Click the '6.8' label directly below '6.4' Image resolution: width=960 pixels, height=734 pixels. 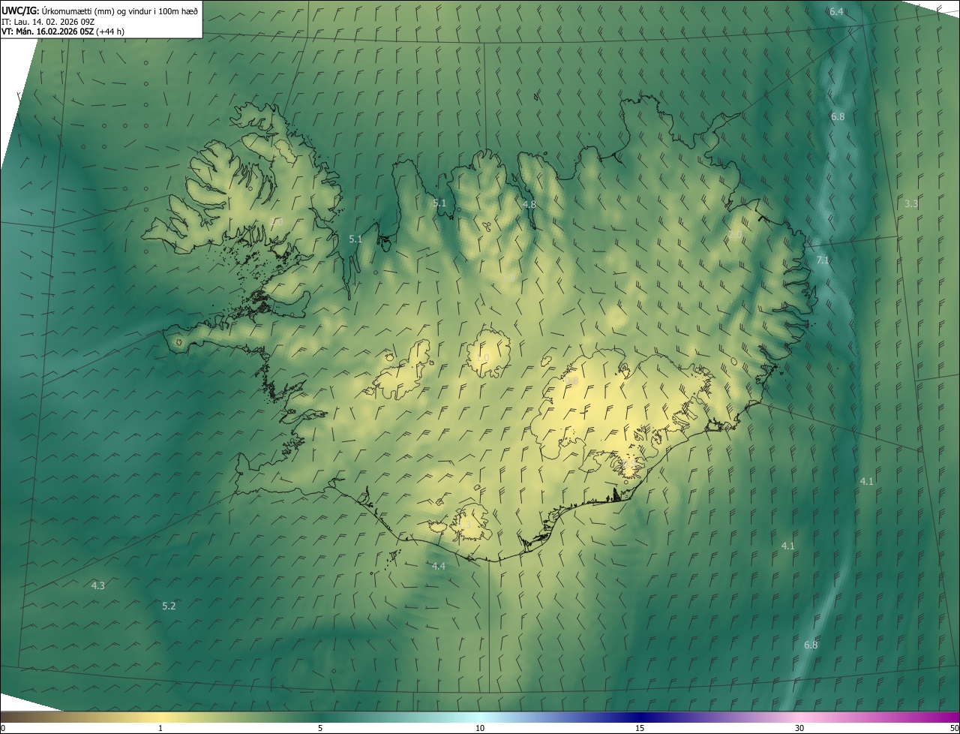tap(838, 116)
